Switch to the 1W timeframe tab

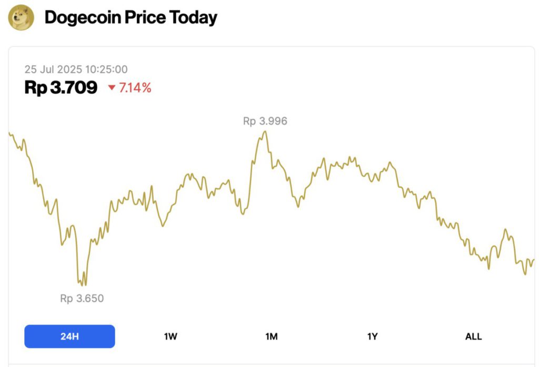coord(170,336)
